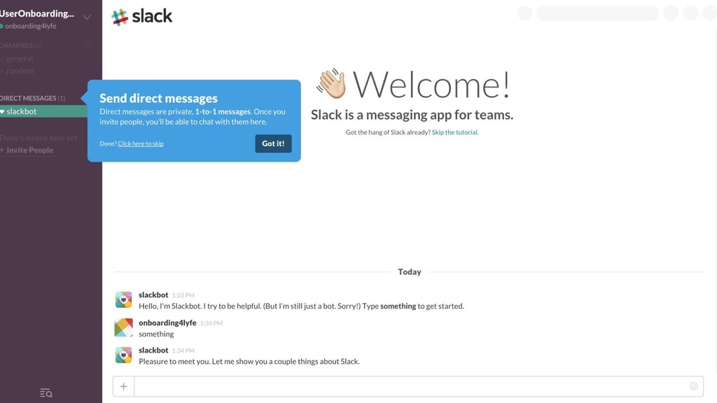Click slackbot avatar on 'Pleasure to meet you' message
The image size is (717, 403).
click(123, 355)
